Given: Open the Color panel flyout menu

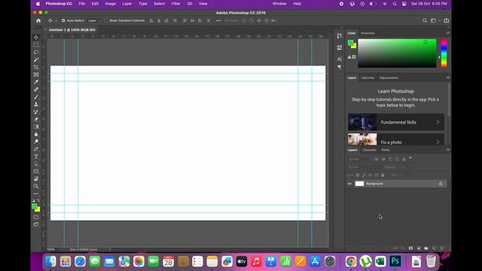Looking at the screenshot, I should [448, 33].
